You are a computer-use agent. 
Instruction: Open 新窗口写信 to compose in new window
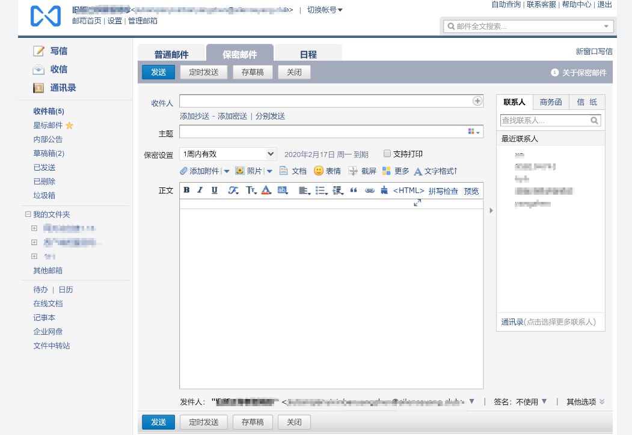[593, 52]
